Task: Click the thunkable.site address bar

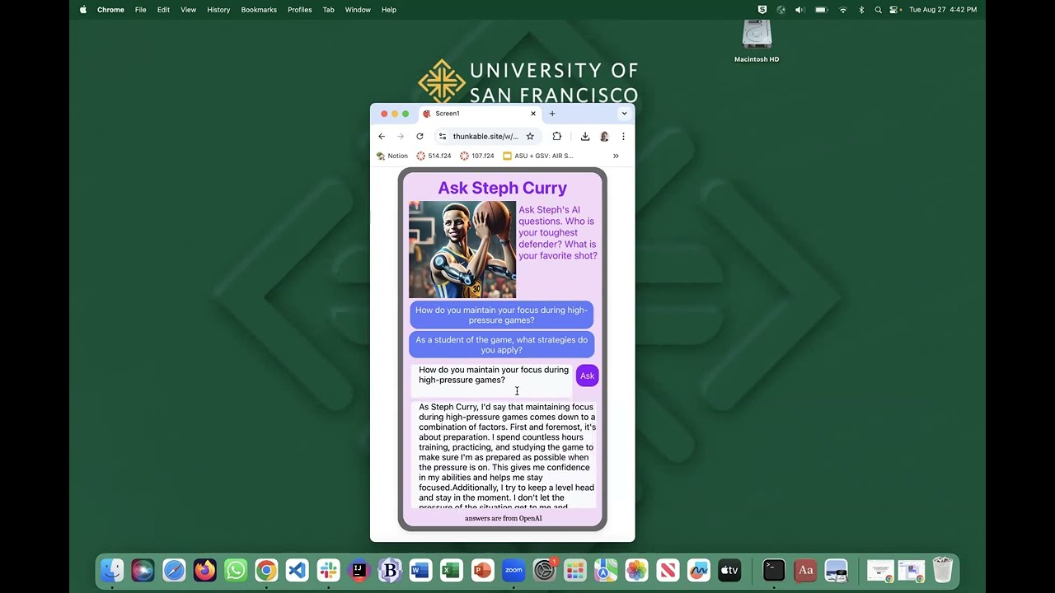Action: pos(485,137)
